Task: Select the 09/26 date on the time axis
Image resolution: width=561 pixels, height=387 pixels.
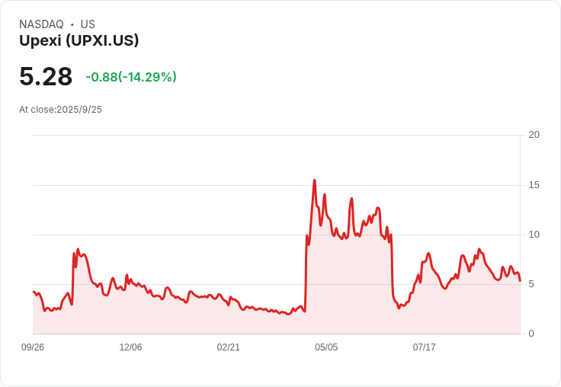Action: pyautogui.click(x=33, y=347)
